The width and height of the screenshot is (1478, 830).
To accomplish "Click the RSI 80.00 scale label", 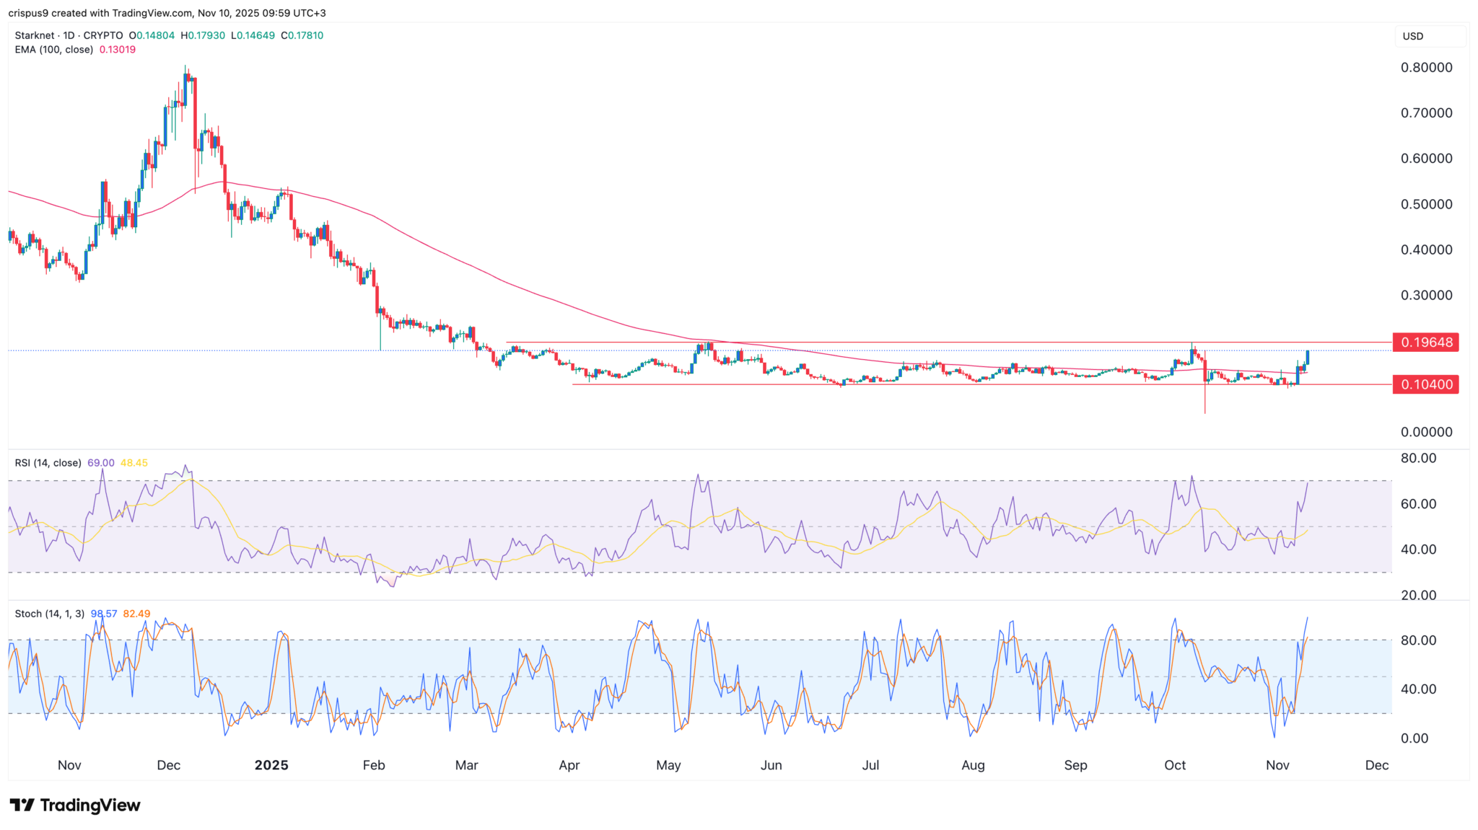I will tap(1418, 458).
